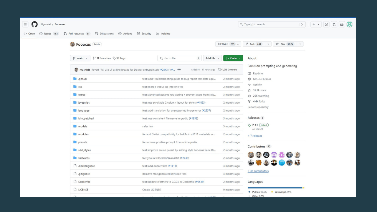
Task: Open the .github folder
Action: pyautogui.click(x=82, y=79)
